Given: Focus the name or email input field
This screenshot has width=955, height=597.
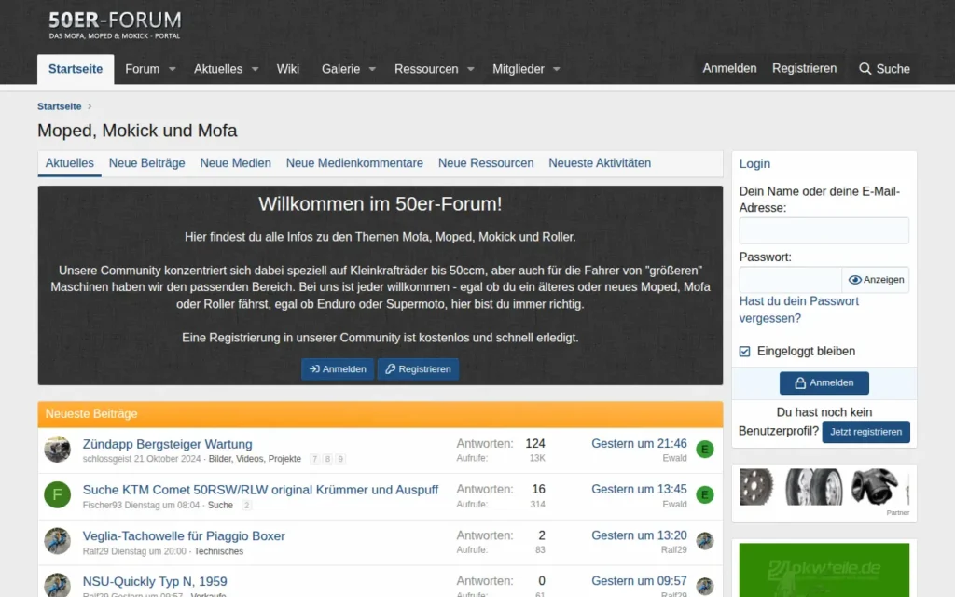Looking at the screenshot, I should tap(824, 231).
